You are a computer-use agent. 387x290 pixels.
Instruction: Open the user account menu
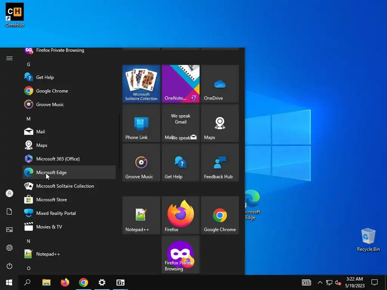(x=9, y=193)
